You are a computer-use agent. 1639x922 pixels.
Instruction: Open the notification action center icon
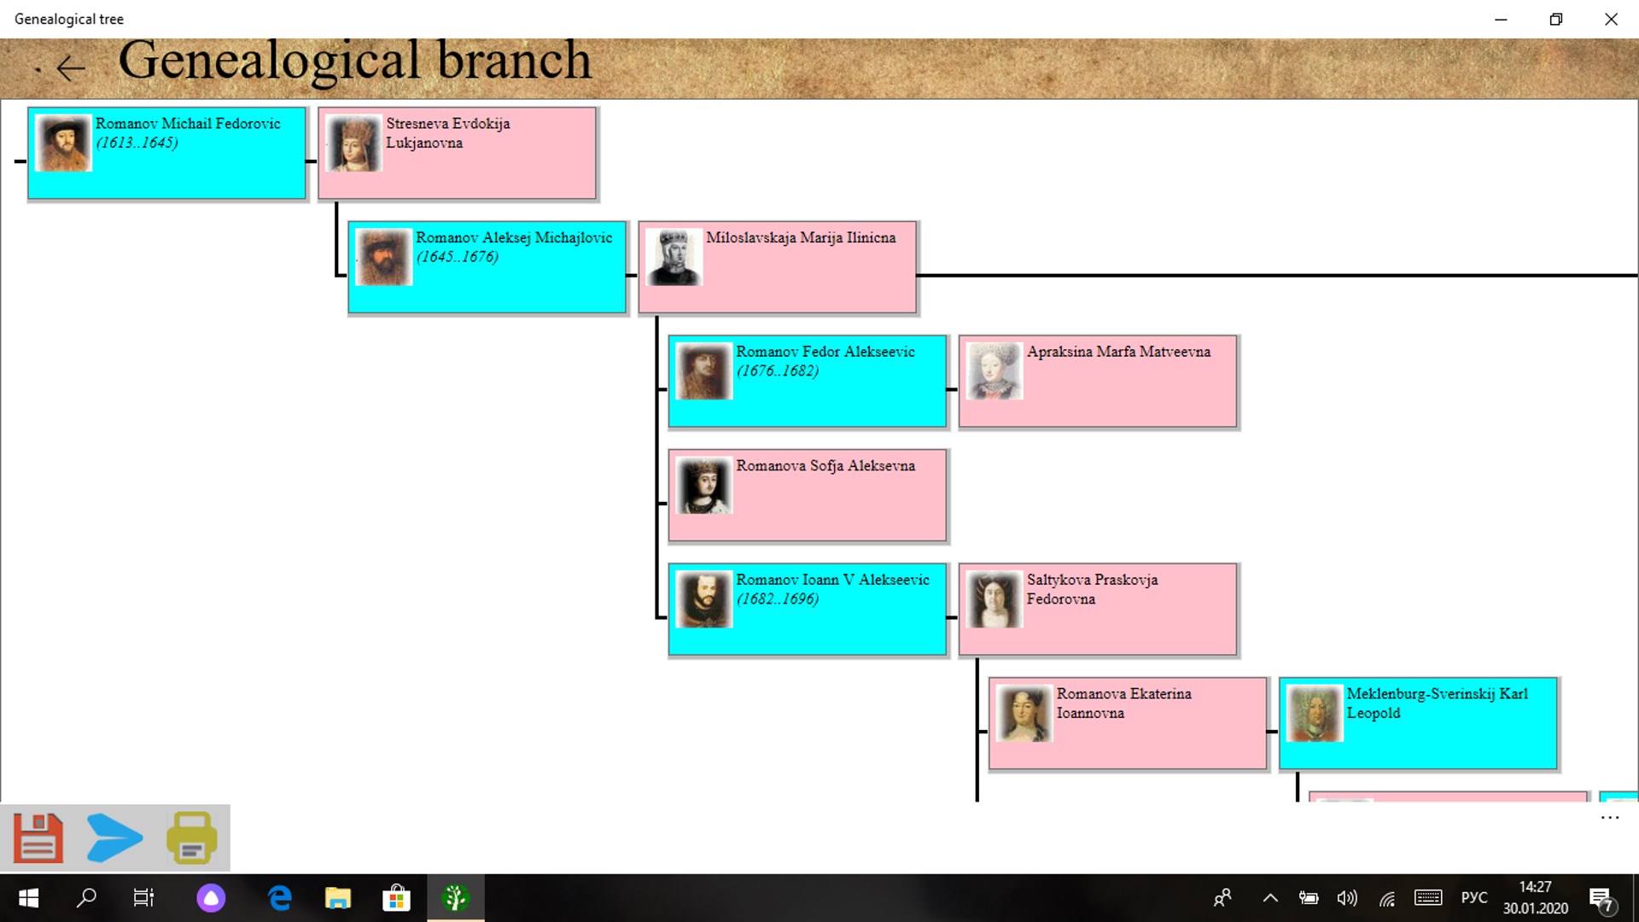tap(1601, 897)
